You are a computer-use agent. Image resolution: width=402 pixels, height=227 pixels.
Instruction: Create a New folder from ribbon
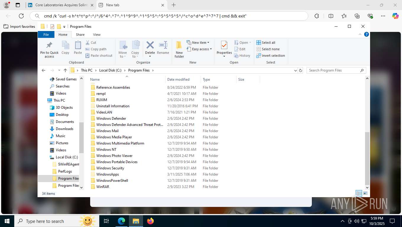coord(179,49)
